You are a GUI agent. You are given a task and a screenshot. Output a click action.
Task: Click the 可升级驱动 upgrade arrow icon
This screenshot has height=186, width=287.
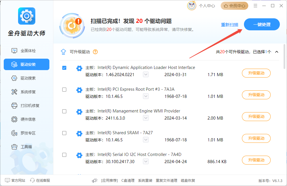(63, 52)
